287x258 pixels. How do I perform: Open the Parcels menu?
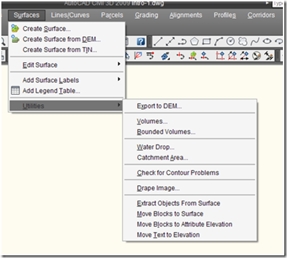(x=112, y=15)
